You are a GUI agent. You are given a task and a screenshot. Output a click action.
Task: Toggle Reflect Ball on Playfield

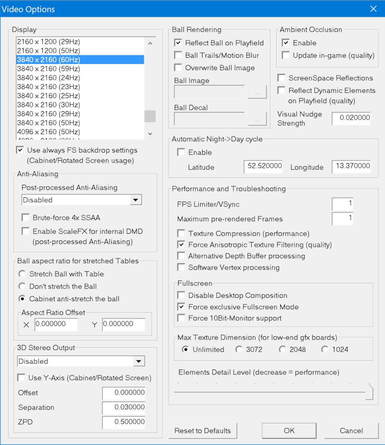[x=178, y=43]
